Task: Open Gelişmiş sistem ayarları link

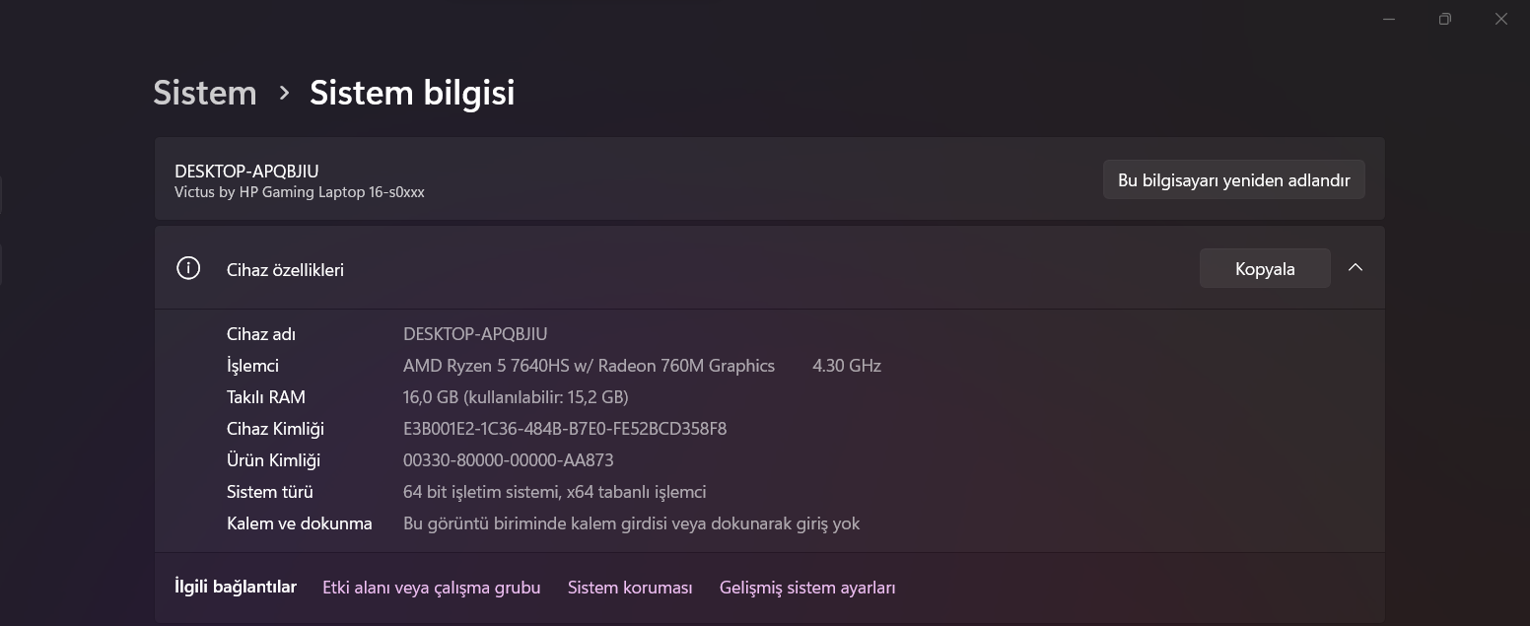Action: (x=807, y=588)
